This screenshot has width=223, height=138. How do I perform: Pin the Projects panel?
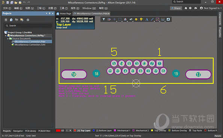[49, 13]
